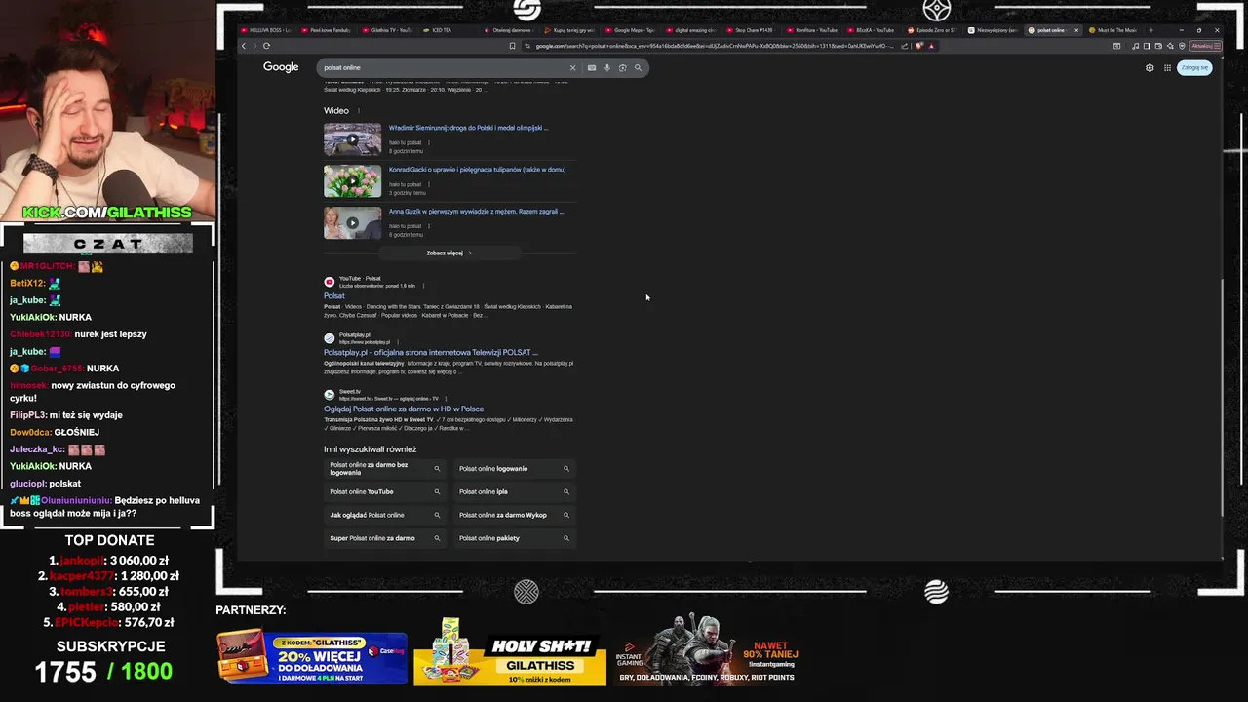Search 'Polsat online logowanie' via its magnifier
This screenshot has width=1248, height=702.
tap(566, 469)
